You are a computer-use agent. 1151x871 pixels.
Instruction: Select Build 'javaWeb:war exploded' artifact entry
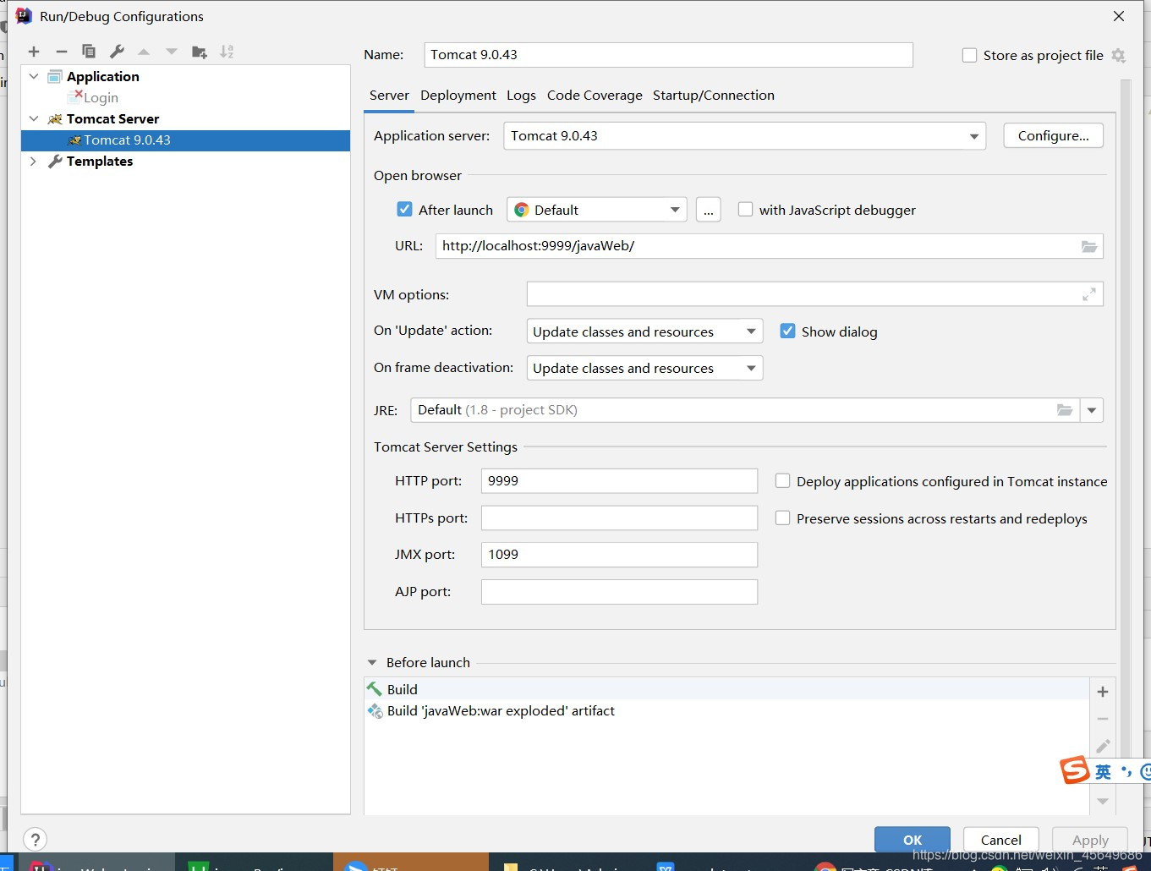point(726,711)
